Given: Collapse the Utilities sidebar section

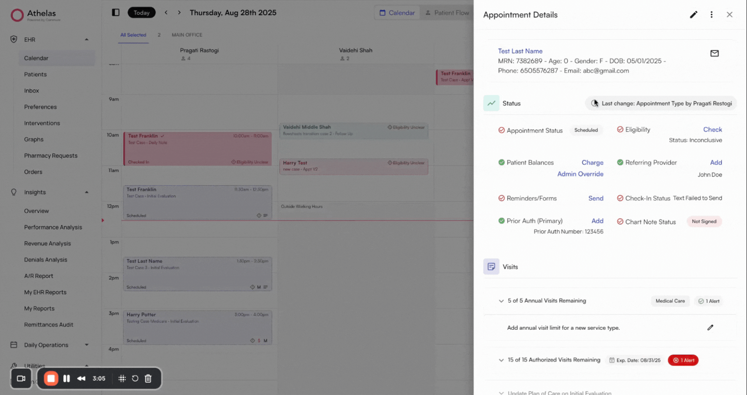Looking at the screenshot, I should pos(87,366).
